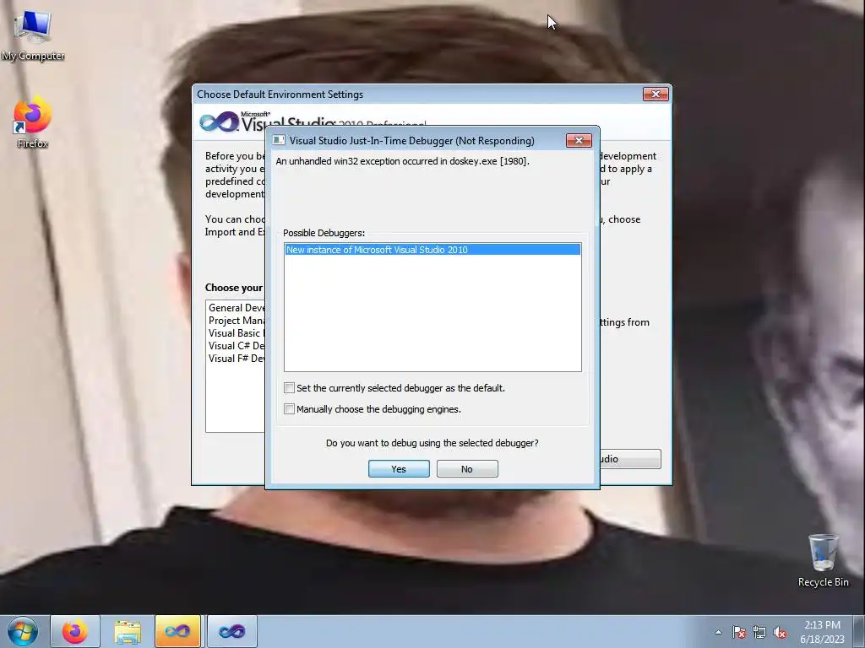Click No to decline debugging
The width and height of the screenshot is (865, 648).
[467, 469]
